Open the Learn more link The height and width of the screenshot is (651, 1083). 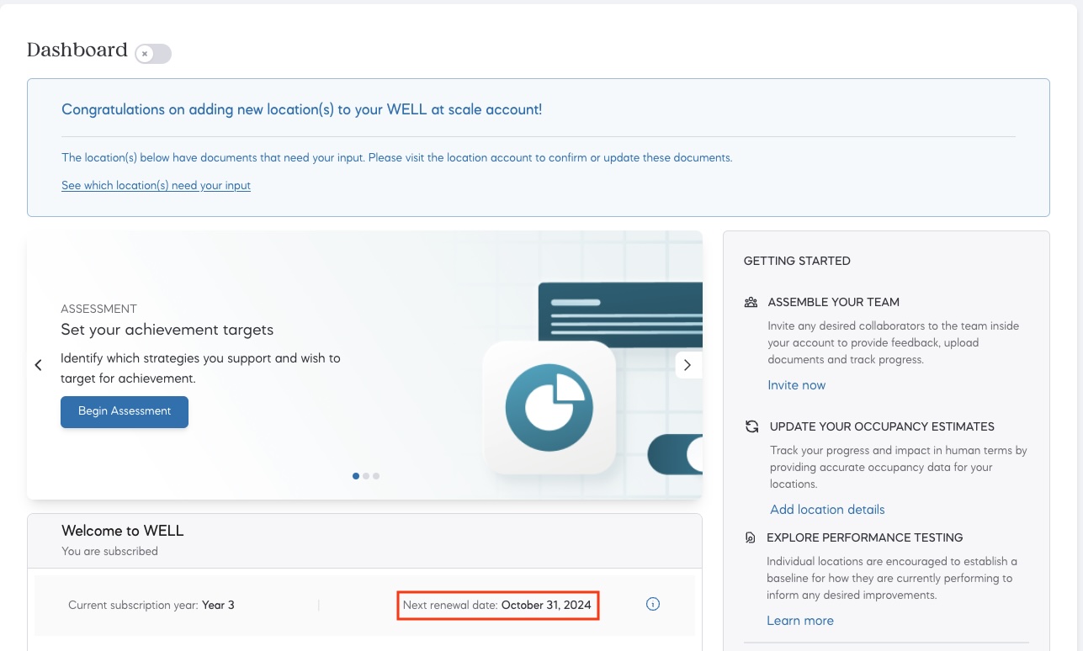click(x=800, y=621)
